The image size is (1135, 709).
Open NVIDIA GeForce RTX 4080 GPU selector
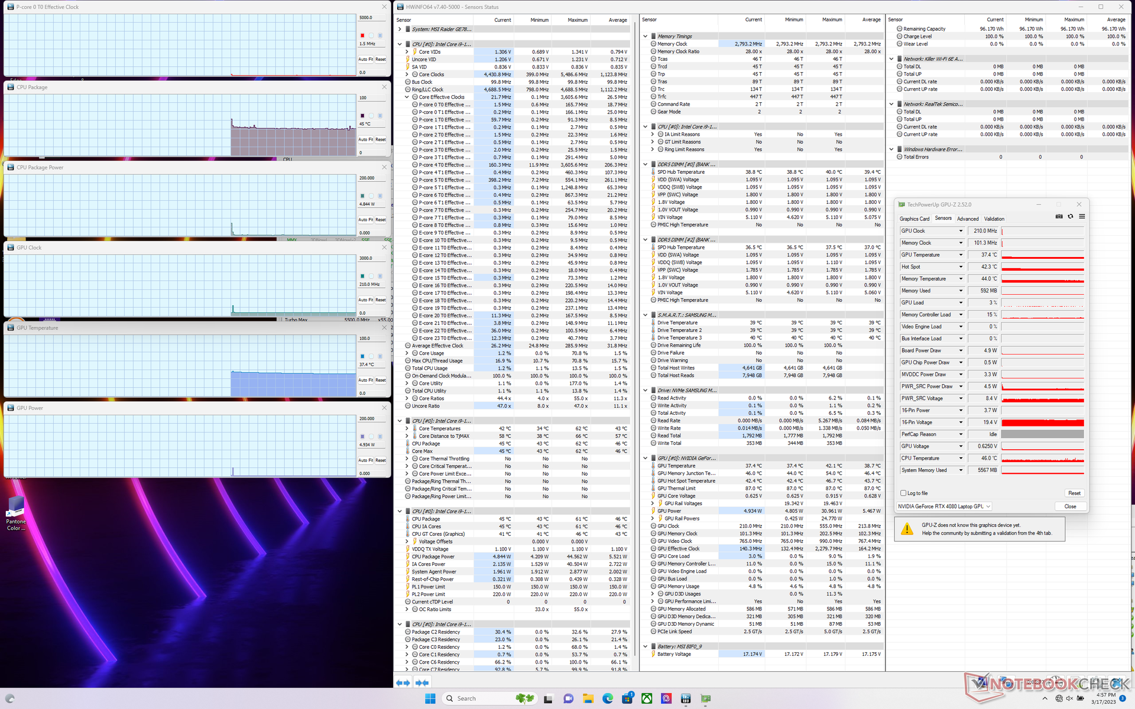pyautogui.click(x=943, y=506)
